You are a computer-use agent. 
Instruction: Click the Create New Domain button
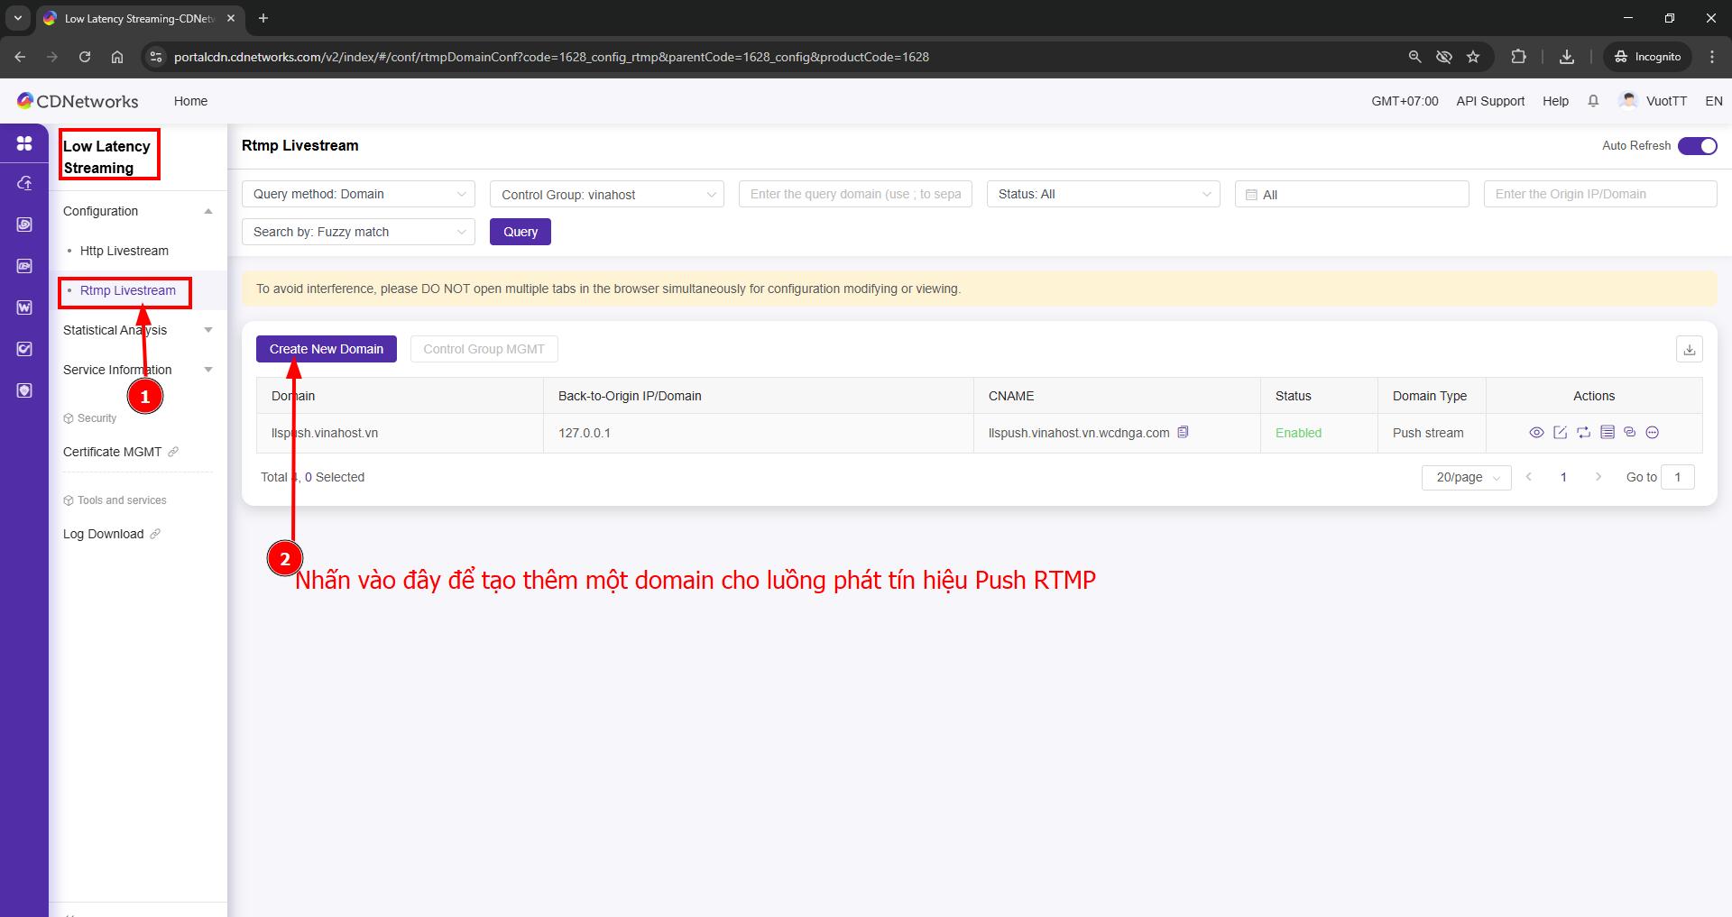[x=326, y=349]
